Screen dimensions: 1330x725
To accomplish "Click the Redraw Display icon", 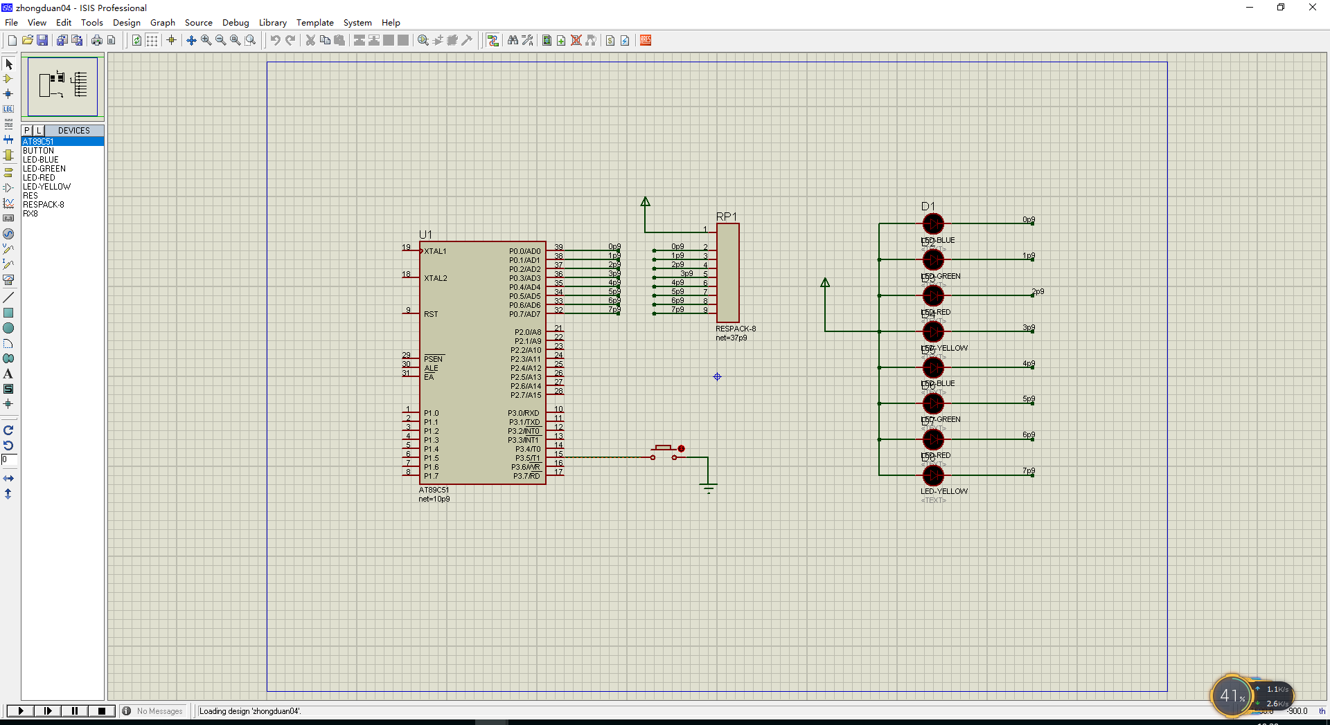I will click(137, 40).
